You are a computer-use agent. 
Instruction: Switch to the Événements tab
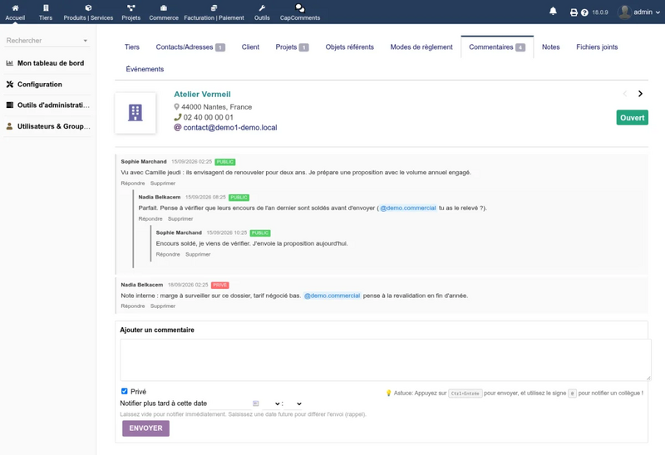pos(145,69)
